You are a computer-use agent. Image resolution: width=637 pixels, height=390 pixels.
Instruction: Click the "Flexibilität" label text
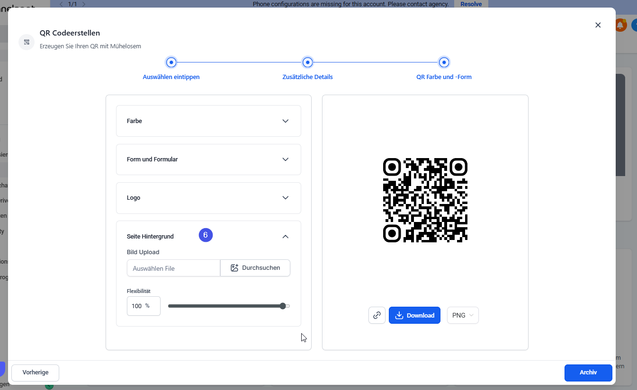pos(139,291)
